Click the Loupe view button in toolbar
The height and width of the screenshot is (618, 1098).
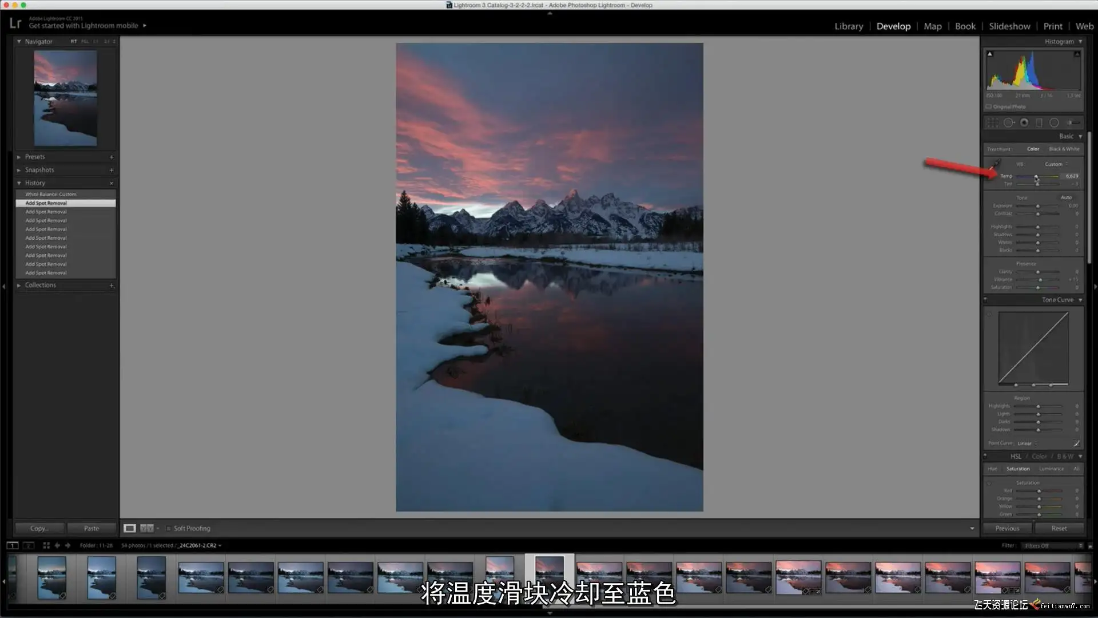click(x=130, y=528)
